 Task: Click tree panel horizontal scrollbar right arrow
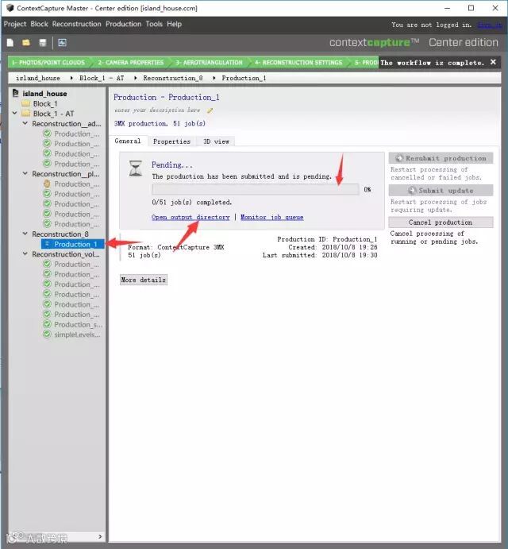100,536
